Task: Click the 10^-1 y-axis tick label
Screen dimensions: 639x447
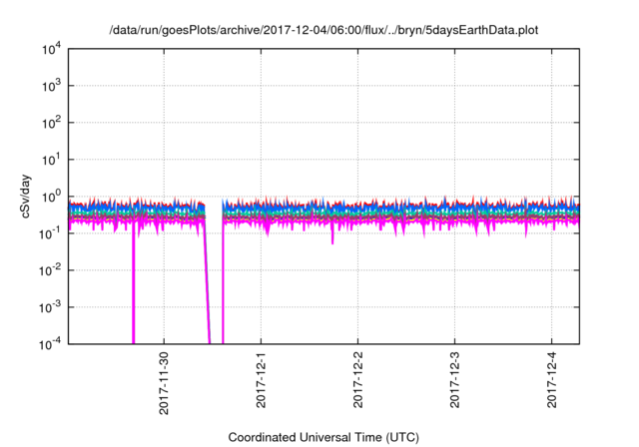Action: coord(51,233)
